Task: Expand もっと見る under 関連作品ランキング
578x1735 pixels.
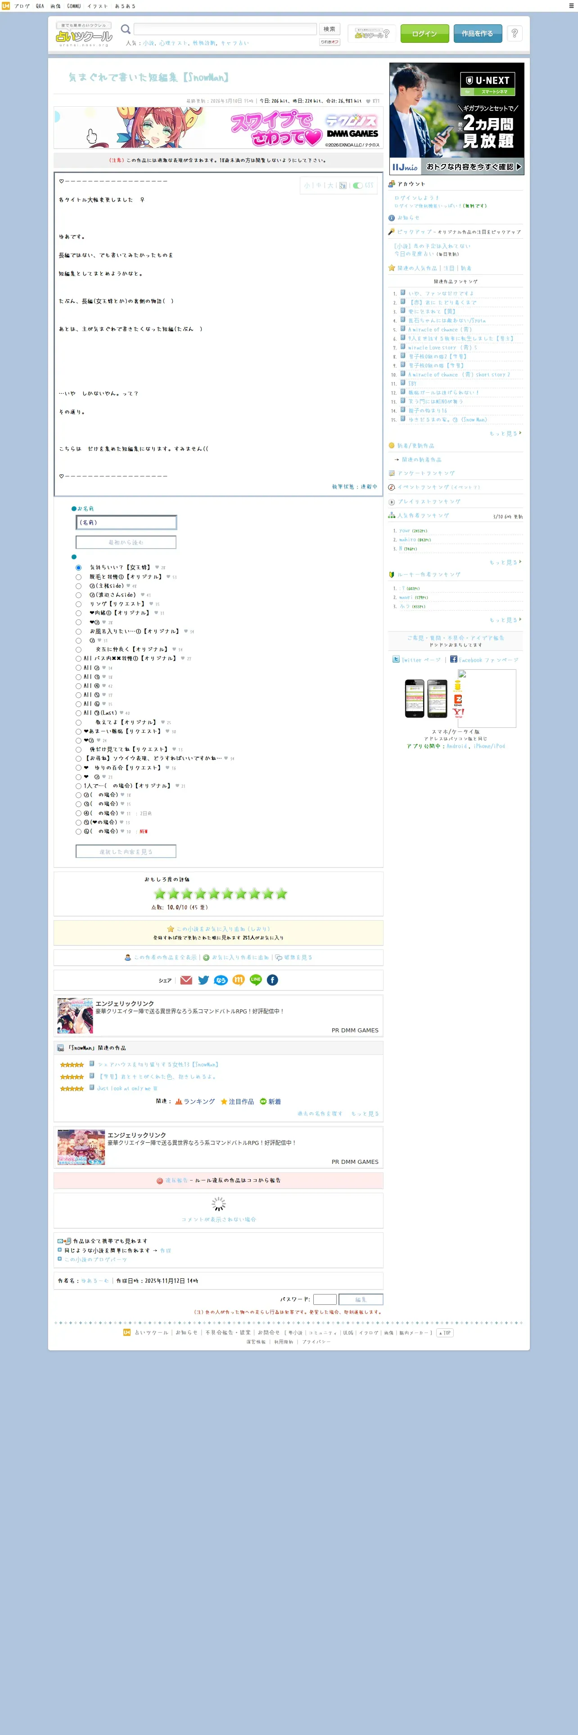Action: click(505, 433)
